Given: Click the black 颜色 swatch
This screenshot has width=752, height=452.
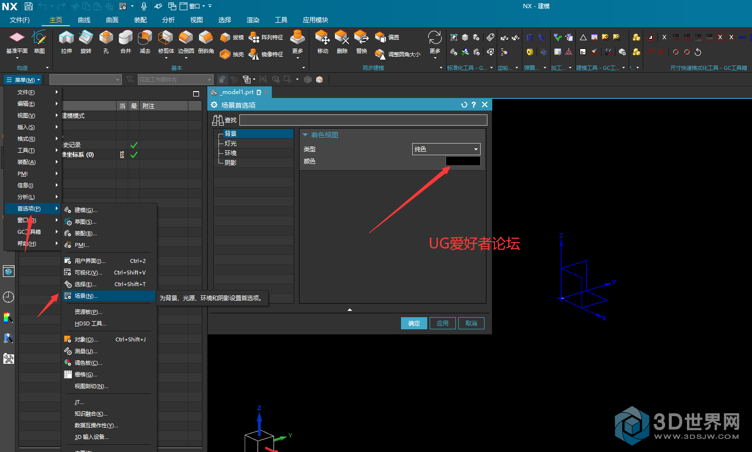Looking at the screenshot, I should point(463,161).
